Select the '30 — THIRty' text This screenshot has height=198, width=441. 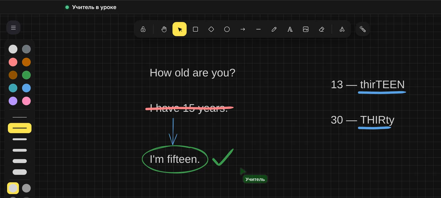point(362,120)
